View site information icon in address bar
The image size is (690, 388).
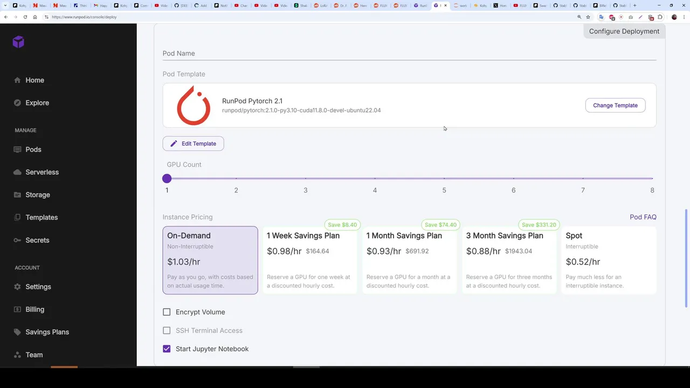[x=46, y=17]
